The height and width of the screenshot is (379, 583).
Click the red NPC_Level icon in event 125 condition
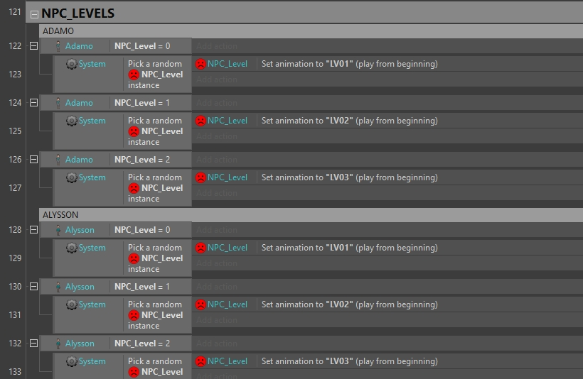tap(134, 131)
